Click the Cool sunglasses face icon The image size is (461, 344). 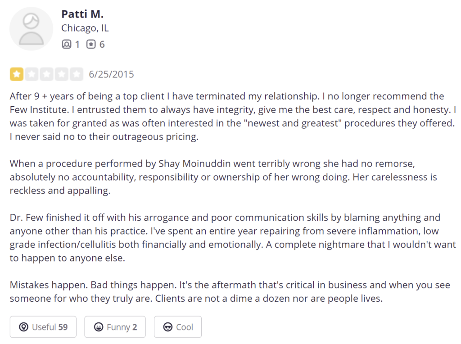click(x=168, y=327)
